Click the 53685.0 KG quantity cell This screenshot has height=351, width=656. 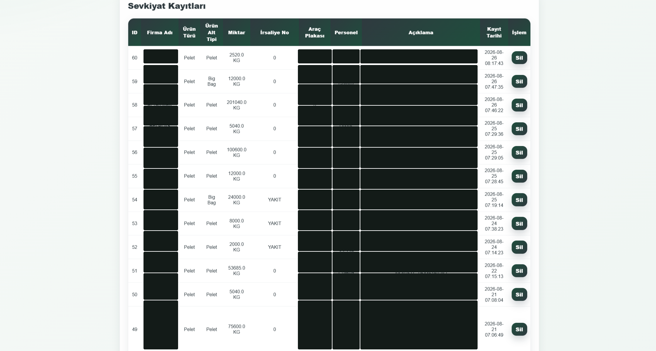[x=236, y=271]
